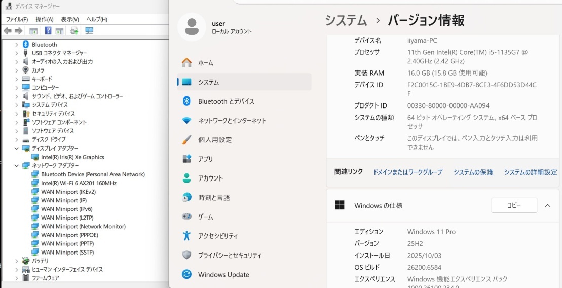The width and height of the screenshot is (562, 288).
Task: Select WAN Miniport (IPv6) entry
Action: pyautogui.click(x=67, y=209)
